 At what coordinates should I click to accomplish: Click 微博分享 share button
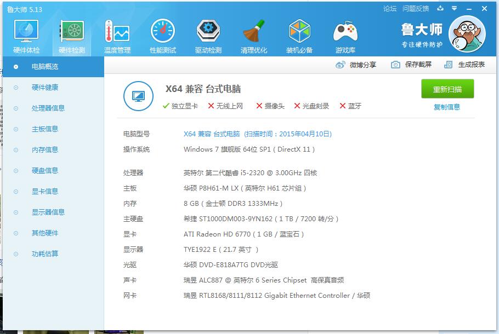pos(356,65)
